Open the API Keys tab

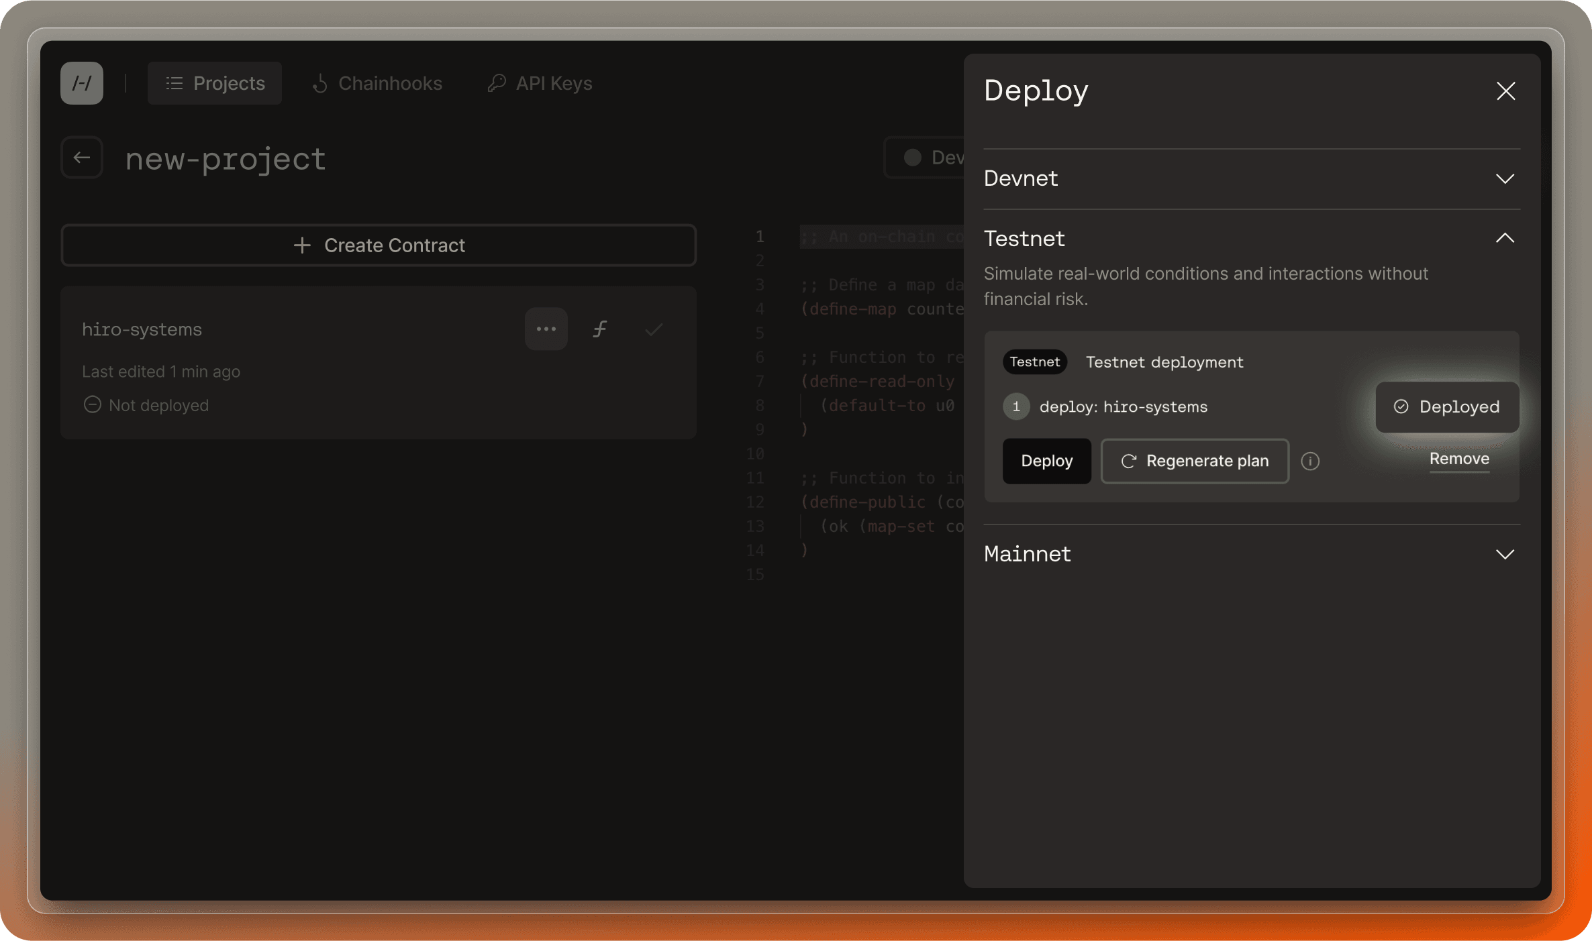(x=540, y=83)
